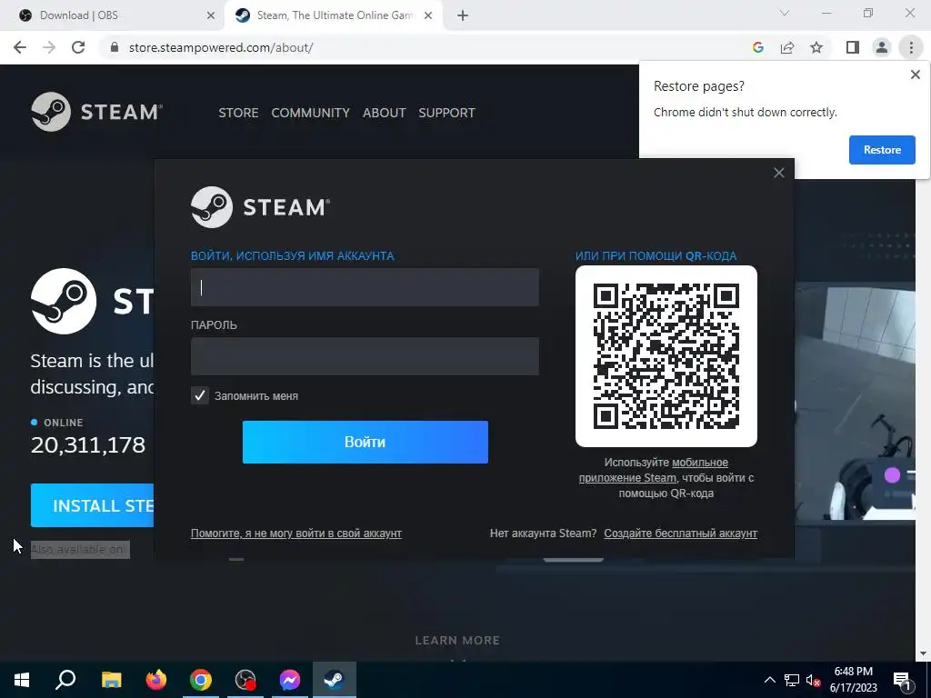931x698 pixels.
Task: Open ABOUT menu item
Action: [385, 113]
